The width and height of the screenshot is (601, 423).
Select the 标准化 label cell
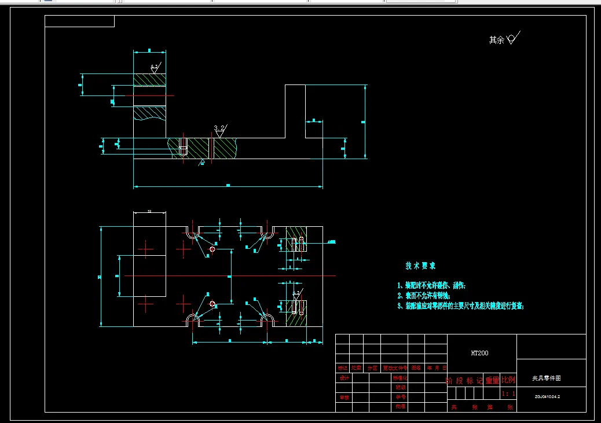[x=400, y=378]
